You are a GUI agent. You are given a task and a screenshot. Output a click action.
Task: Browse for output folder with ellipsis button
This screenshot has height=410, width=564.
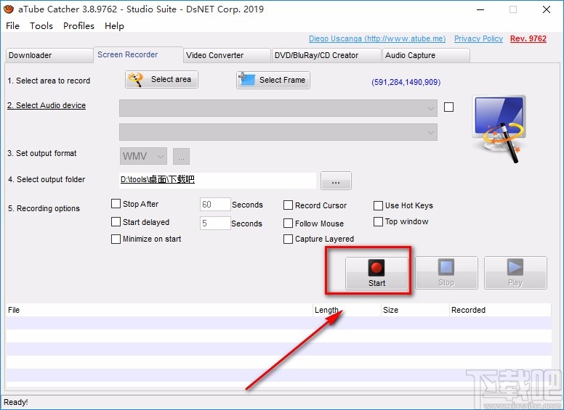pyautogui.click(x=336, y=181)
